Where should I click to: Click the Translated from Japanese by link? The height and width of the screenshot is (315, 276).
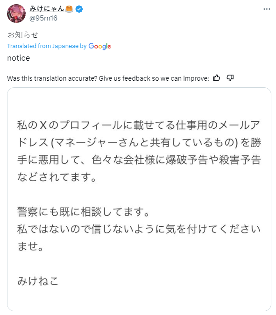click(x=47, y=46)
